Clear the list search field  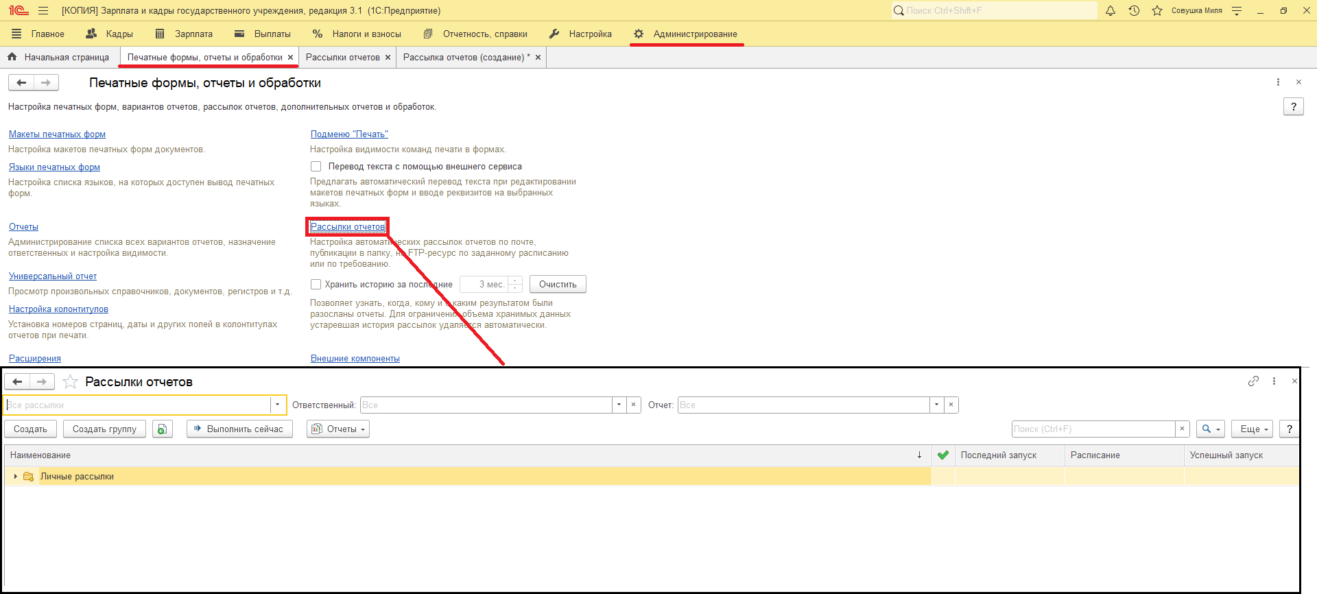click(1182, 429)
